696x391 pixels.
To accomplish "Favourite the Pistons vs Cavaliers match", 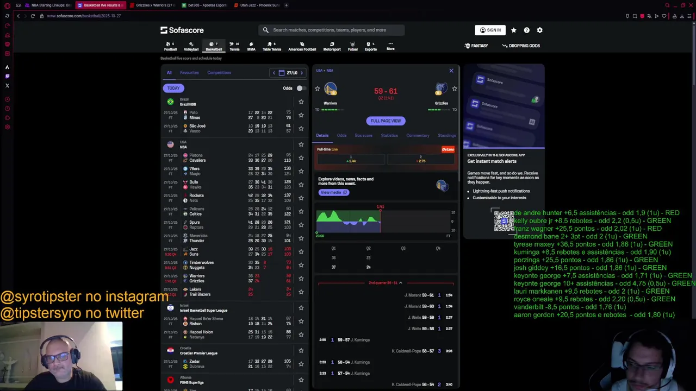I will click(301, 158).
